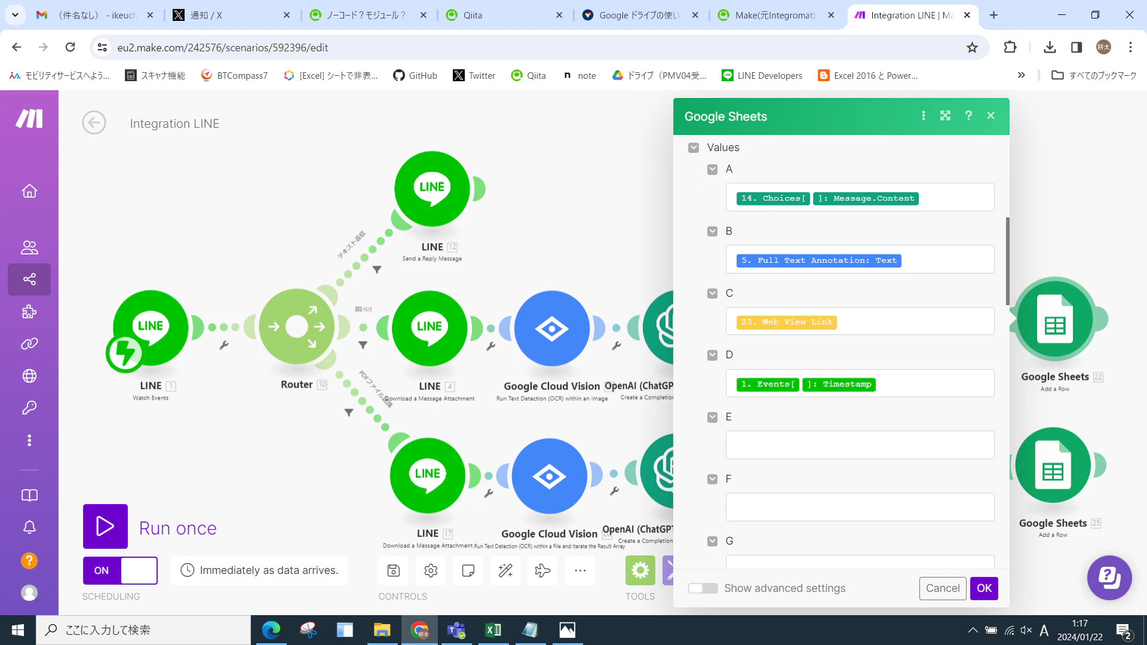Toggle Show advanced settings switch

click(703, 588)
